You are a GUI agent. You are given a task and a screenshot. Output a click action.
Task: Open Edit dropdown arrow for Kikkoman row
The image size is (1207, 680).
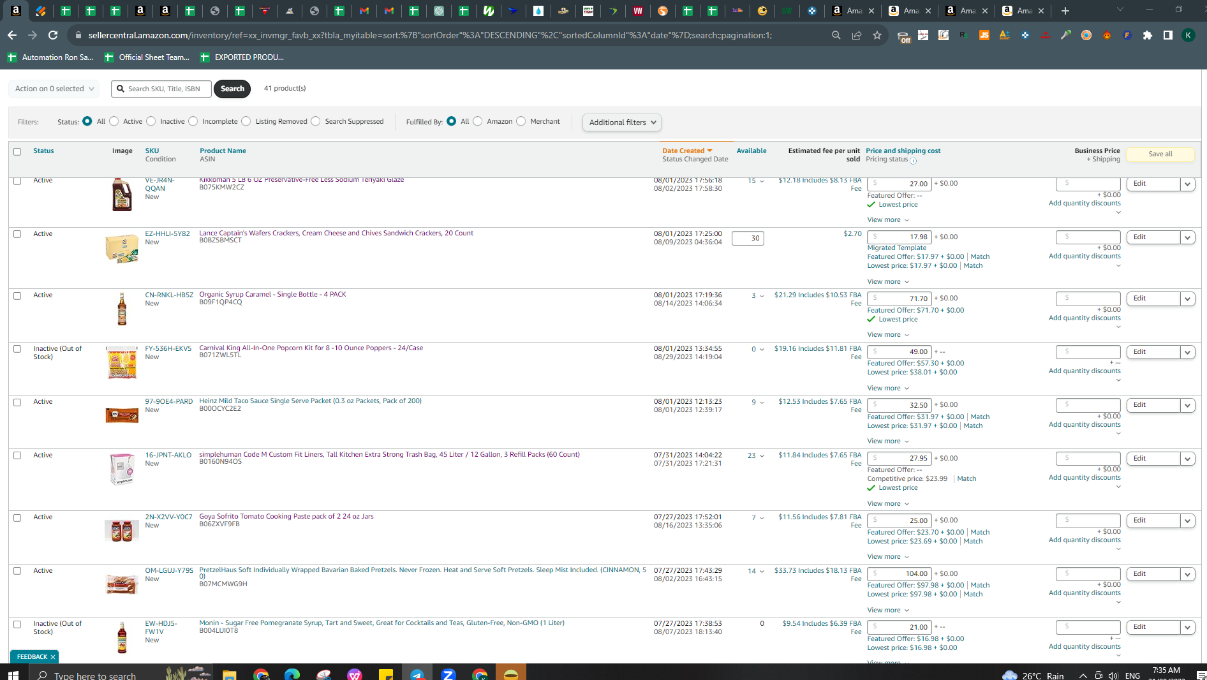point(1187,184)
